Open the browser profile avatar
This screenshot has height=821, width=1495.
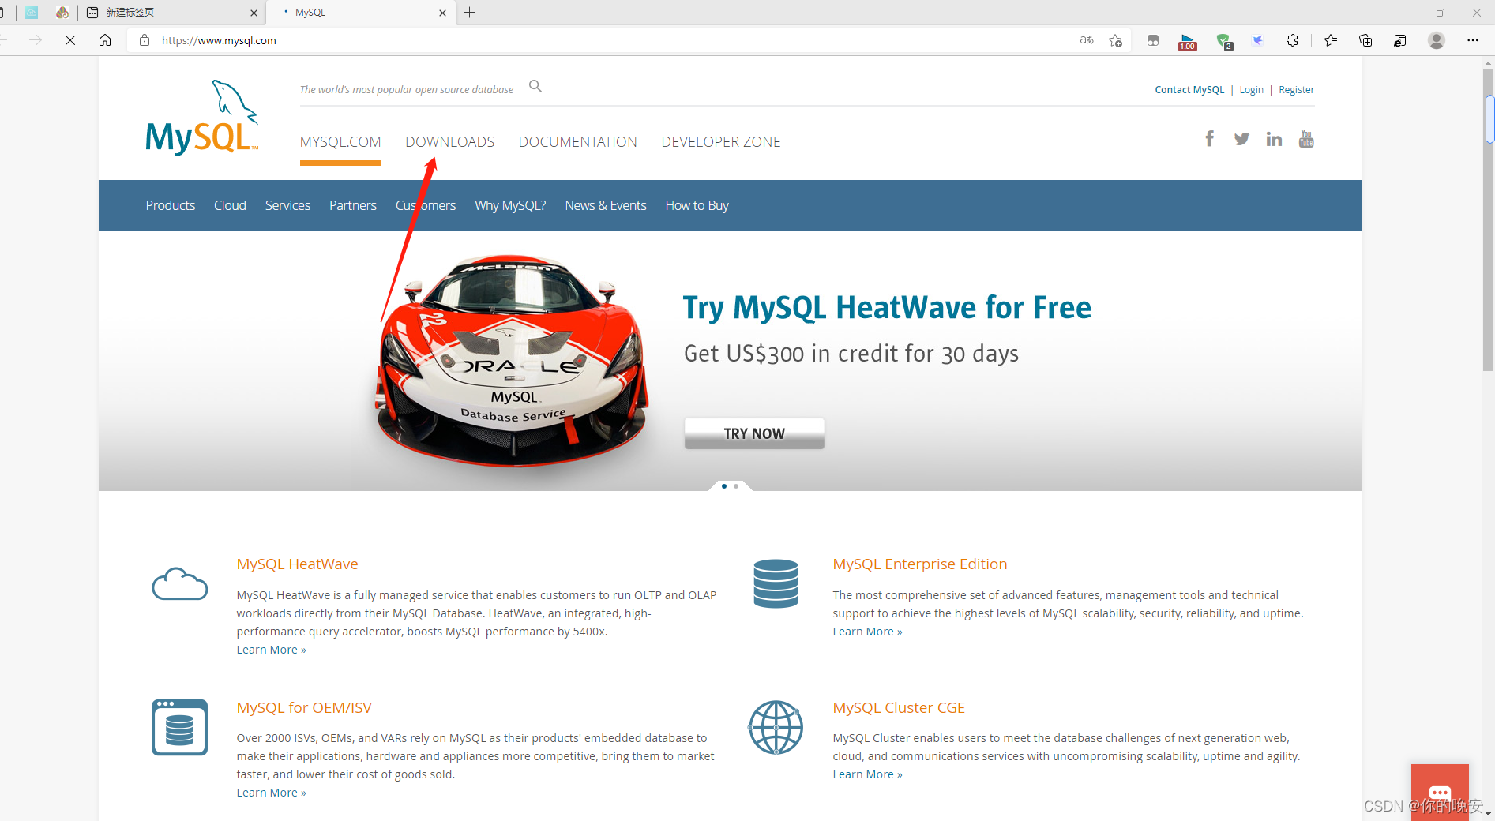tap(1437, 40)
